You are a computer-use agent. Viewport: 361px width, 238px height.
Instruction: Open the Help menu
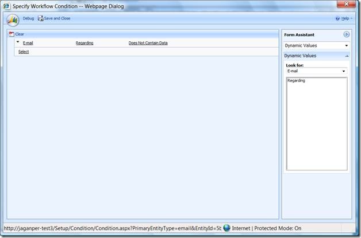(x=345, y=18)
